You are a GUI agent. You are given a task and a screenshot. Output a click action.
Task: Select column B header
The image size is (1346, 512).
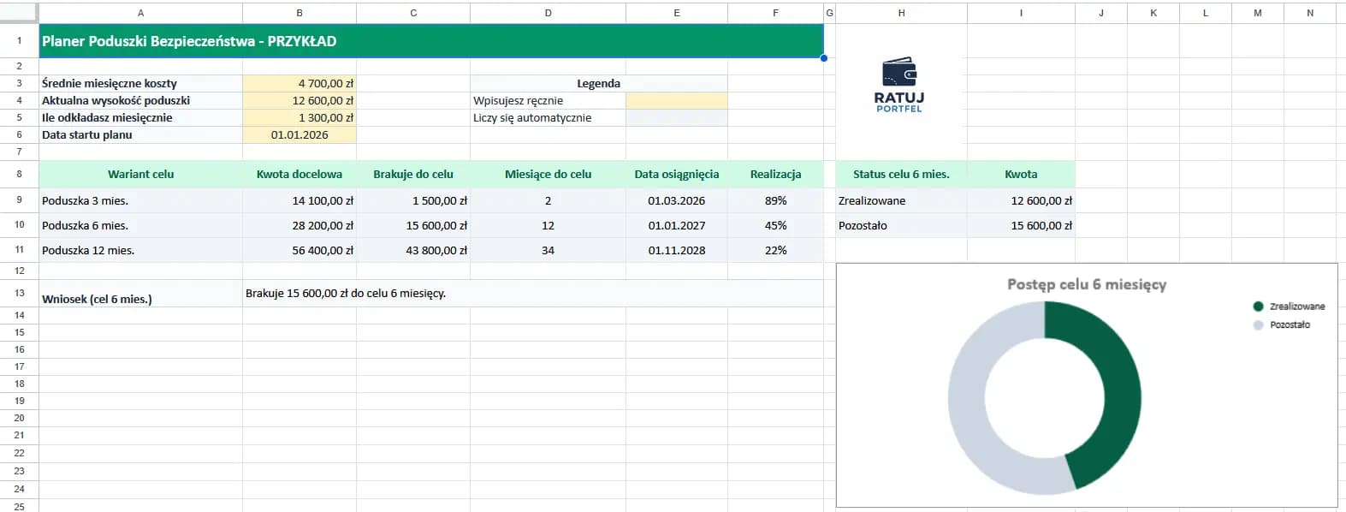point(299,13)
